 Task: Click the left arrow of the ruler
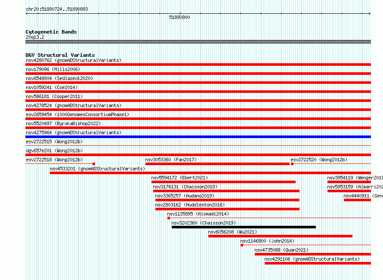(x=27, y=14)
